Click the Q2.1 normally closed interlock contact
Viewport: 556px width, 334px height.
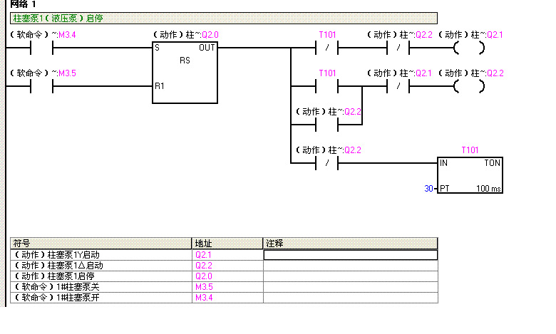[398, 87]
